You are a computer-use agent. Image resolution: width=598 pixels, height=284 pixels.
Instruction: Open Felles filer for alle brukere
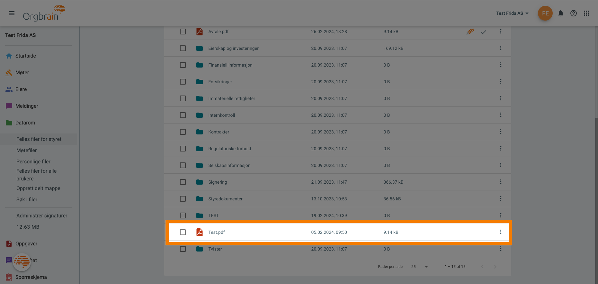click(x=37, y=175)
